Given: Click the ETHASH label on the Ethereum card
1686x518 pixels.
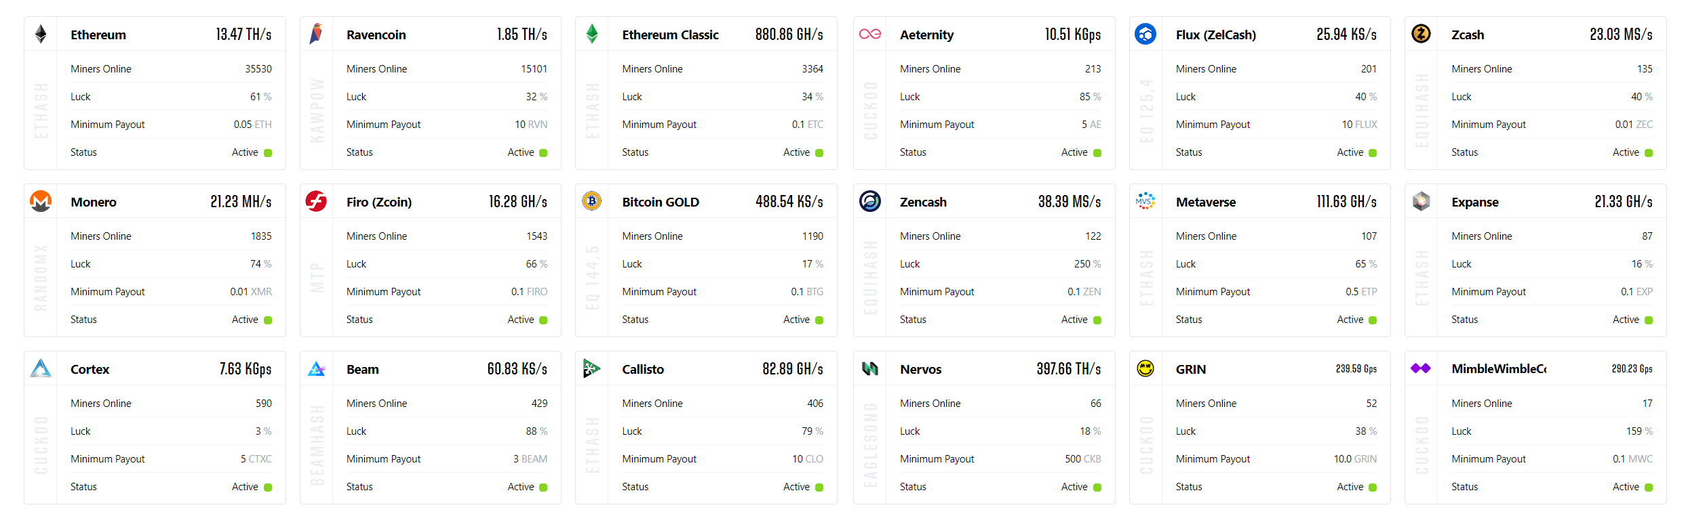Looking at the screenshot, I should point(41,110).
